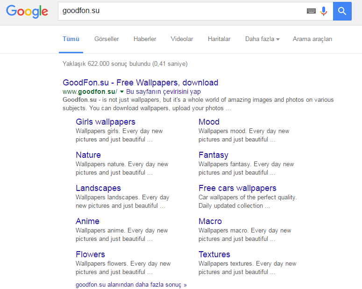Open the on-screen keyboard icon

coord(311,11)
